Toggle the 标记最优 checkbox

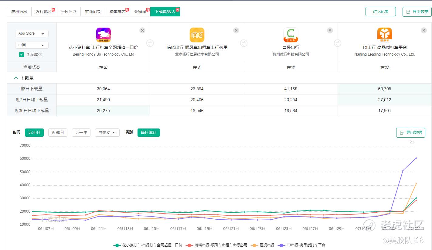22,55
